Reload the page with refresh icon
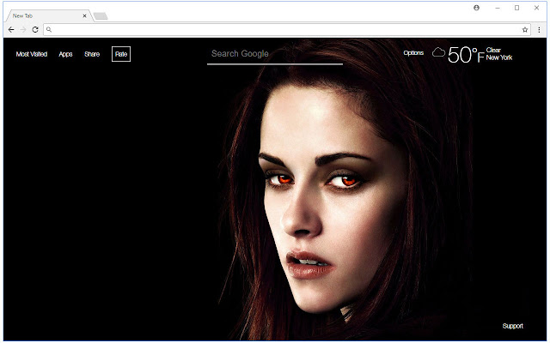The image size is (550, 343). (35, 30)
